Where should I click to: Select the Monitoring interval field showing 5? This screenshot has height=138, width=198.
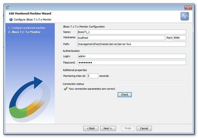pyautogui.click(x=93, y=76)
